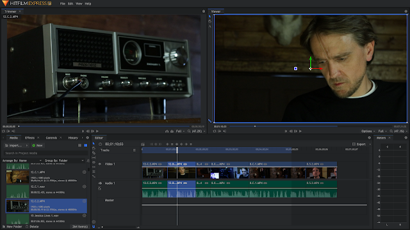Select the 12.C.1.MP4 media thumbnail

coord(17,177)
